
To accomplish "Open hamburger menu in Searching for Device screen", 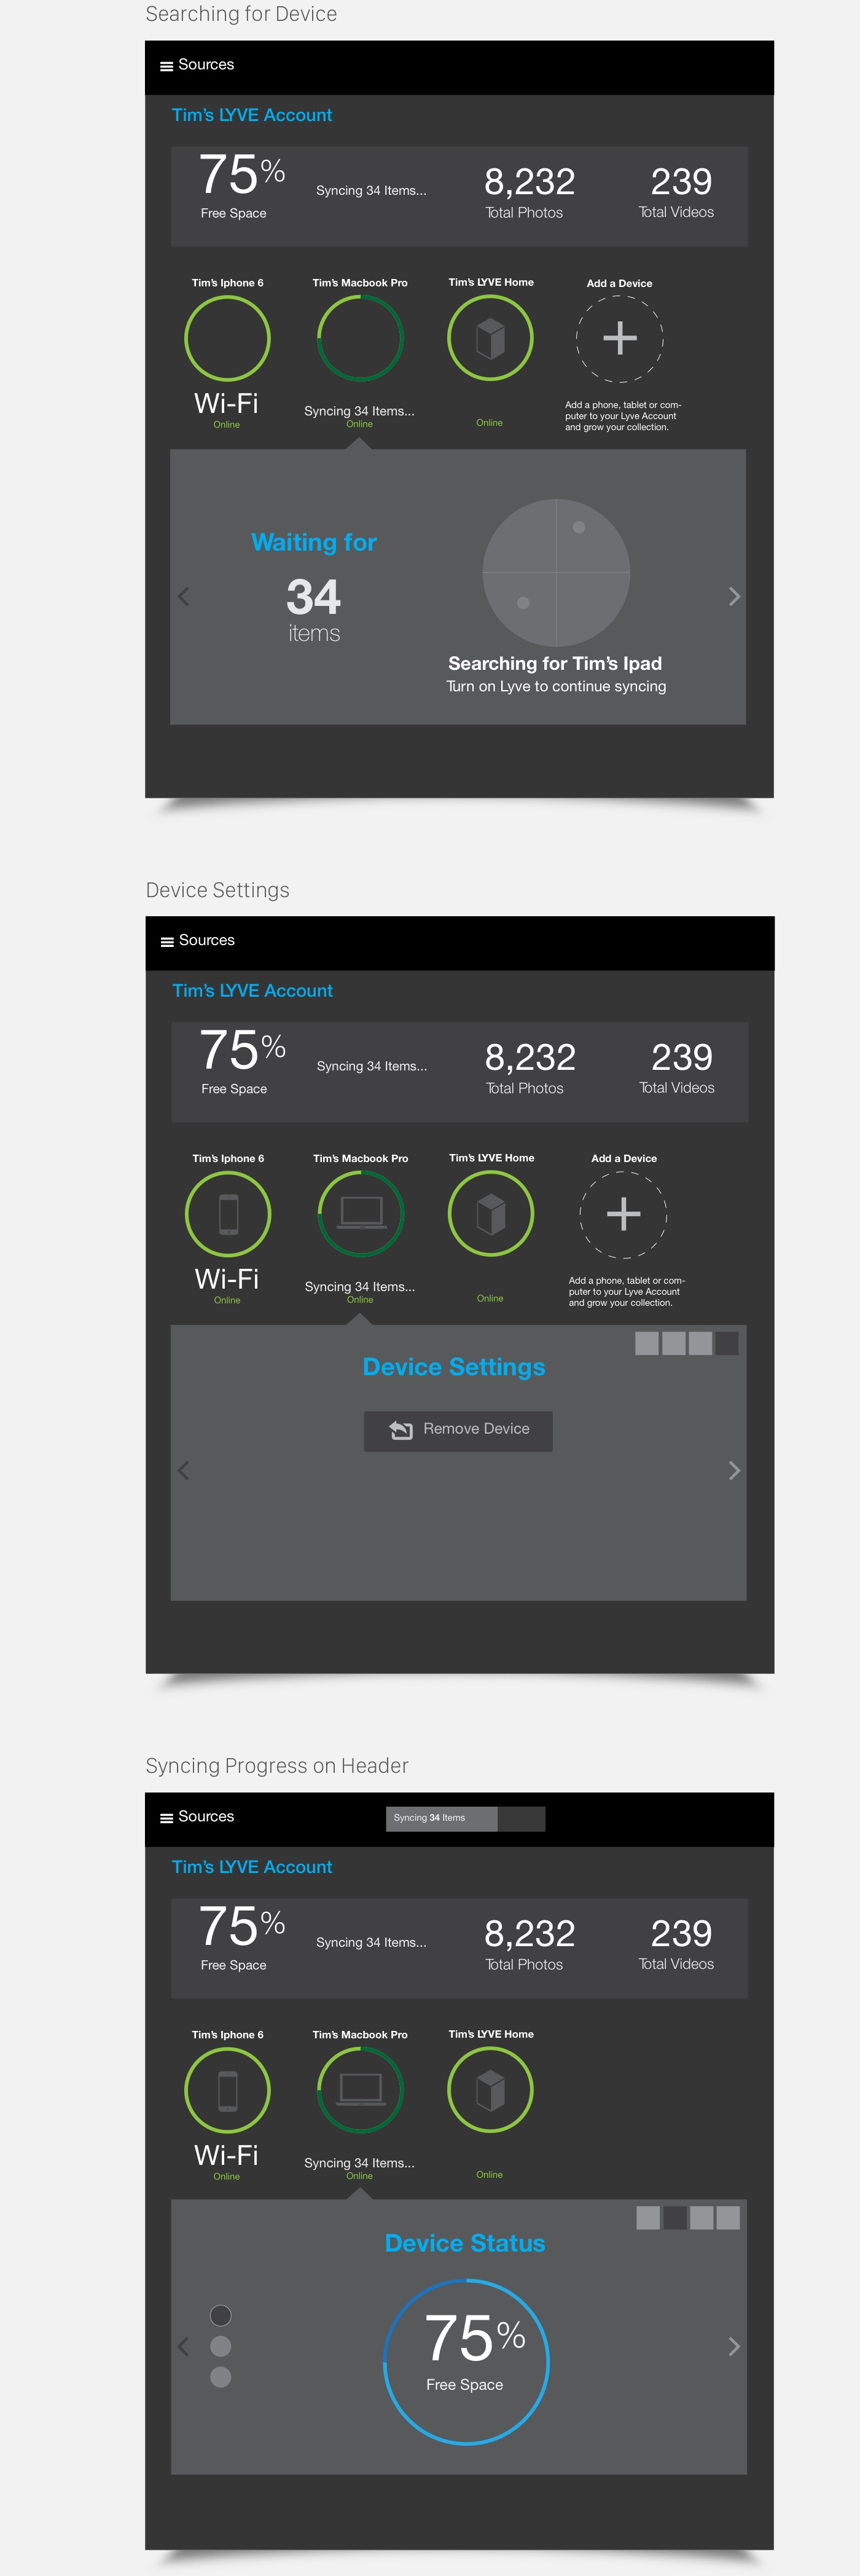I will (166, 66).
